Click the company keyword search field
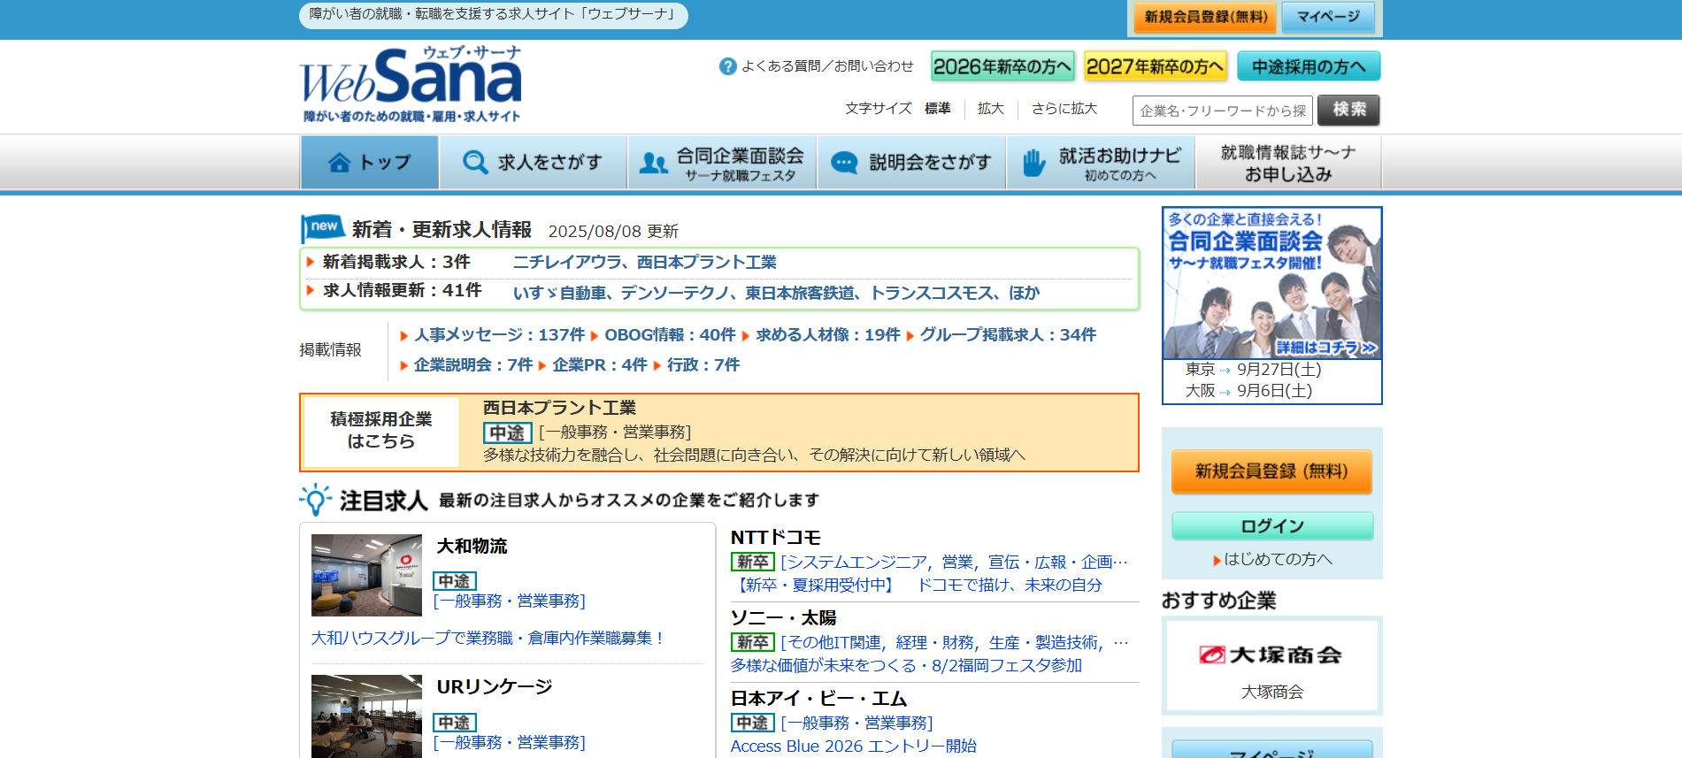Viewport: 1682px width, 758px height. coord(1222,111)
